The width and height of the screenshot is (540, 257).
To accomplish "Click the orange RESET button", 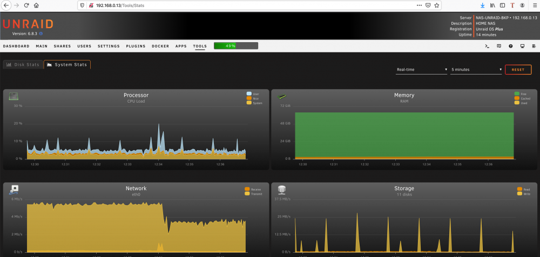I will (x=518, y=70).
